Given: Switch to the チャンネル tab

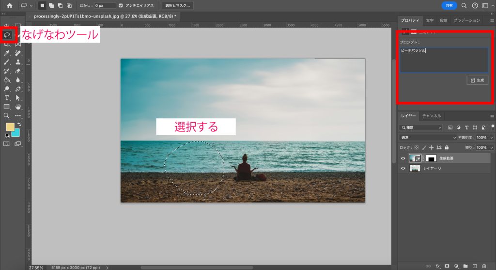Looking at the screenshot, I should 431,116.
